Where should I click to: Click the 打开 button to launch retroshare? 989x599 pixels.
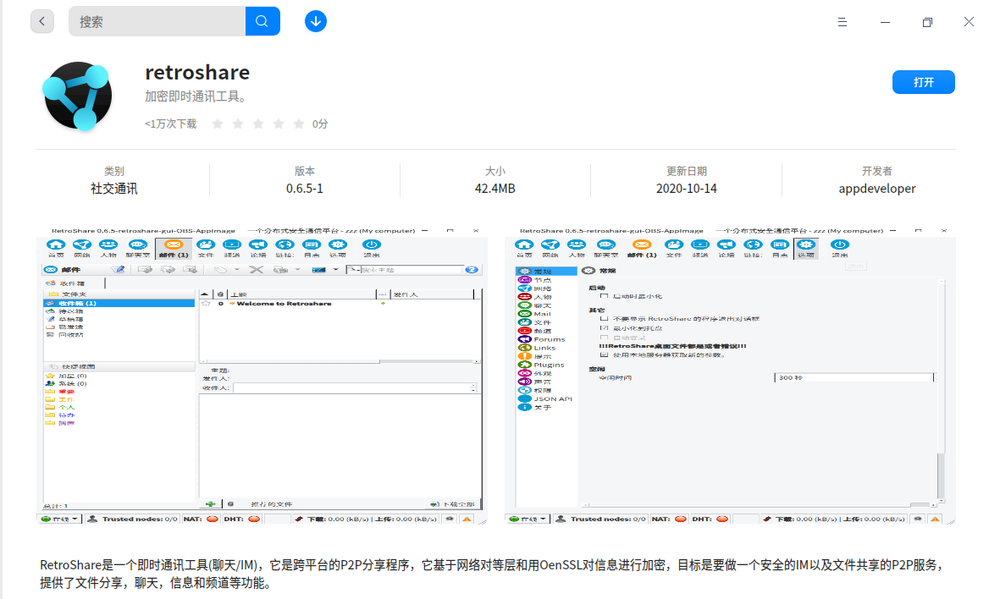pos(924,82)
